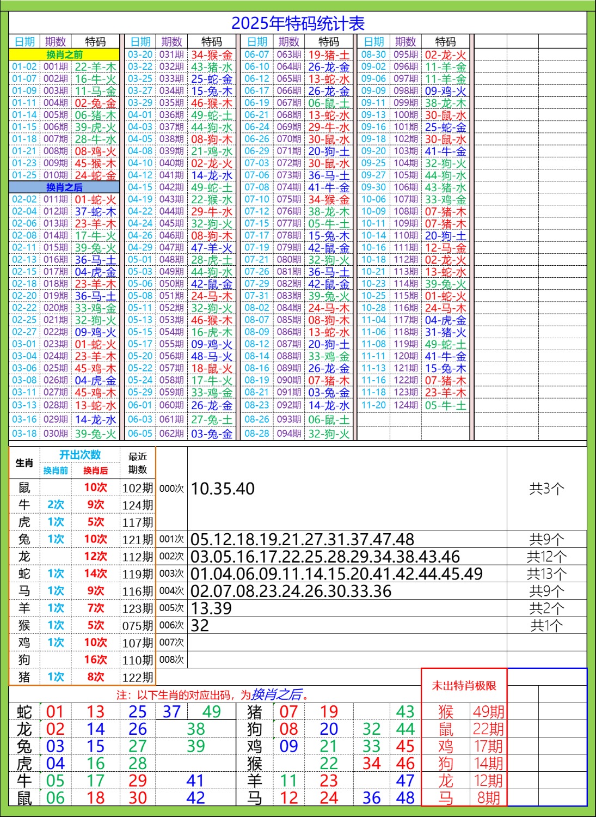
Task: Click the 开出次数 column header
Action: (80, 455)
